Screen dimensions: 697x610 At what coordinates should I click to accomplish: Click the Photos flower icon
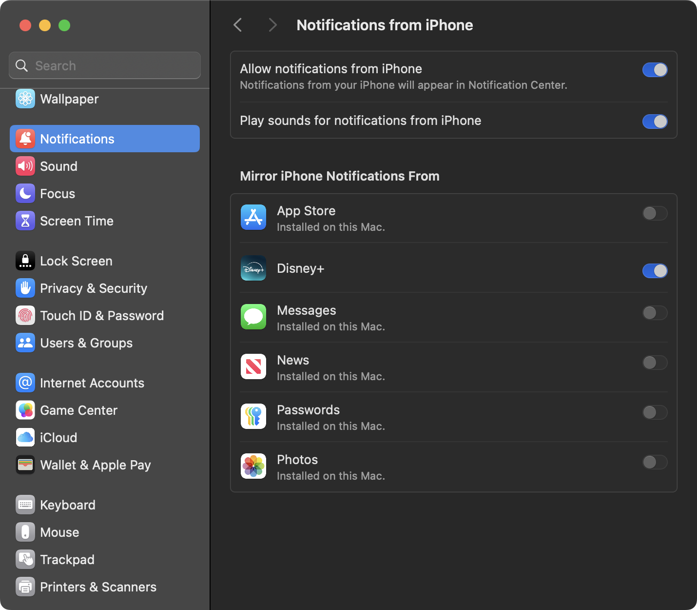(253, 467)
